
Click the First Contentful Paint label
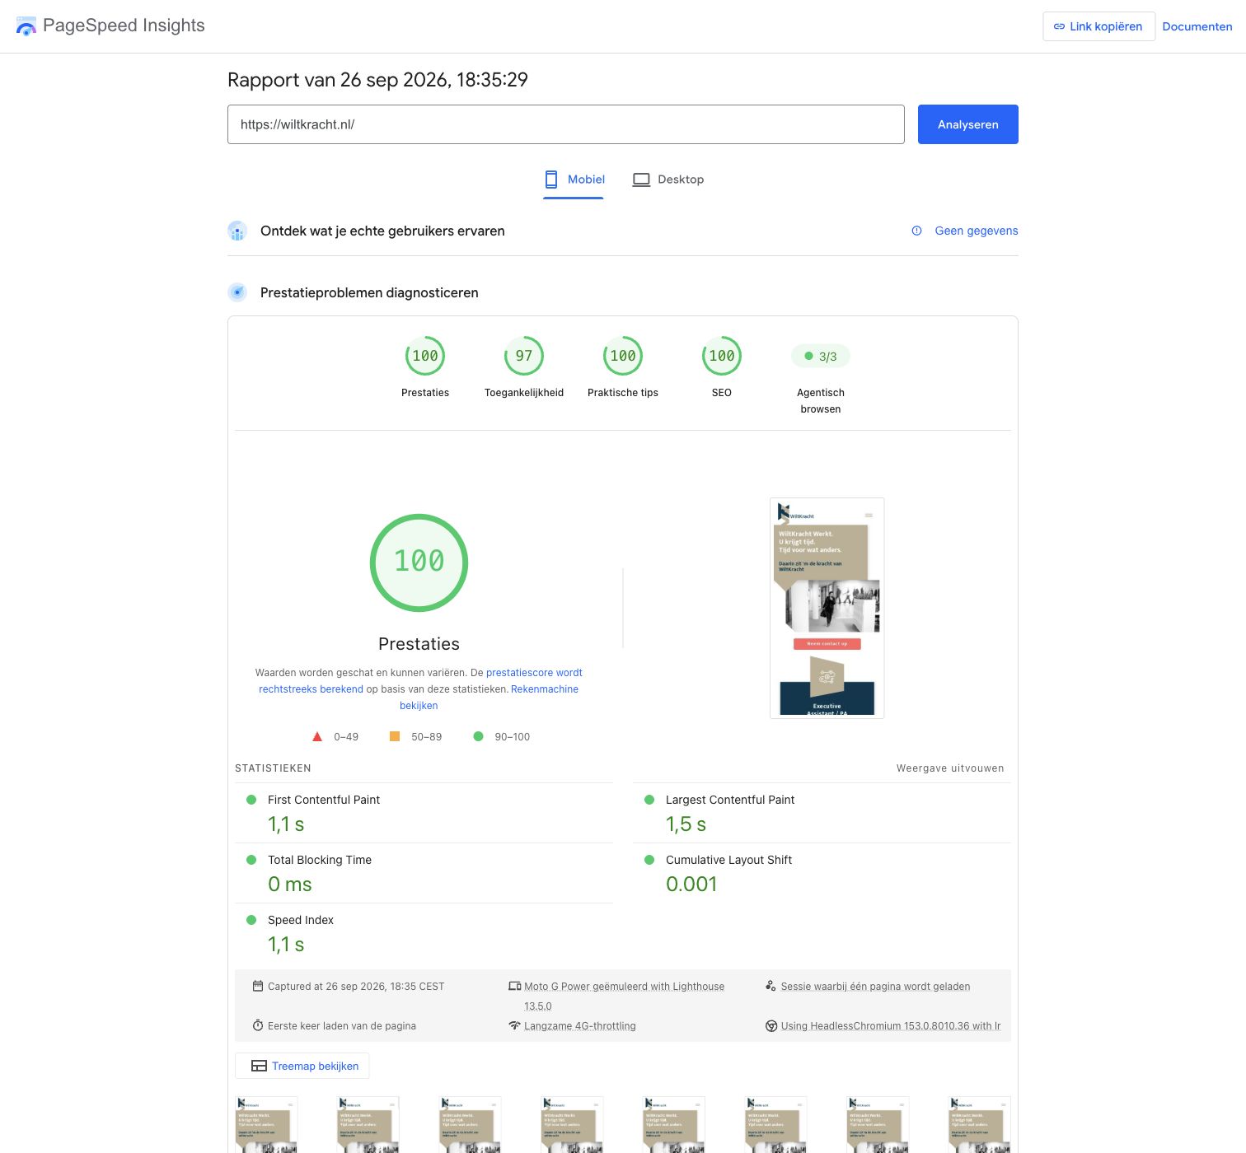324,800
